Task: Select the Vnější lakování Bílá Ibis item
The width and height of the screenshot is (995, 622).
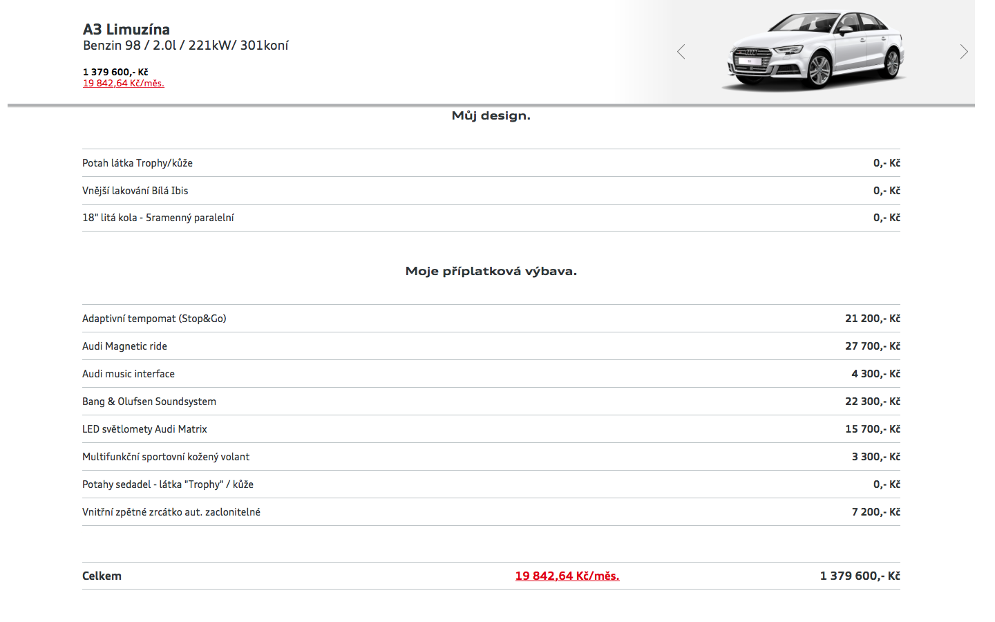Action: click(x=135, y=191)
